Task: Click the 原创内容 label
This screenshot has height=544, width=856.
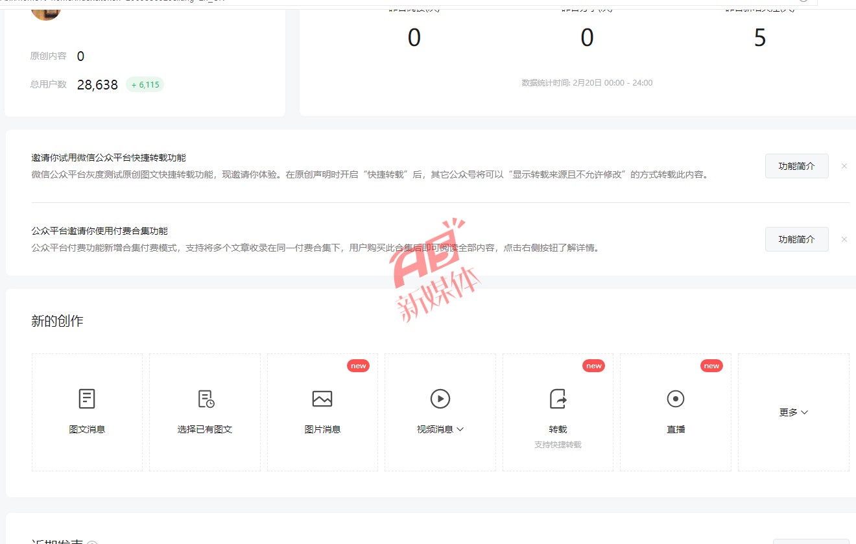Action: point(48,56)
